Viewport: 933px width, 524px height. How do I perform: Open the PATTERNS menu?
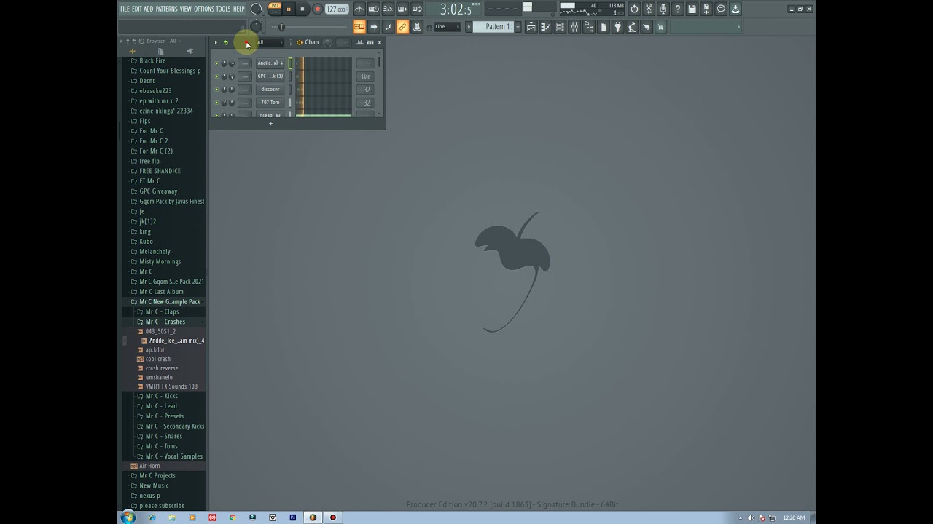(x=166, y=9)
